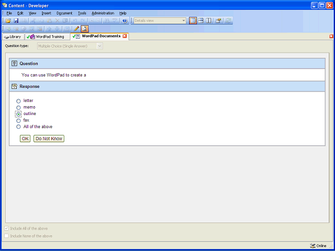Select the horizontal split layout icon
Image resolution: width=335 pixels, height=251 pixels.
tap(200, 21)
